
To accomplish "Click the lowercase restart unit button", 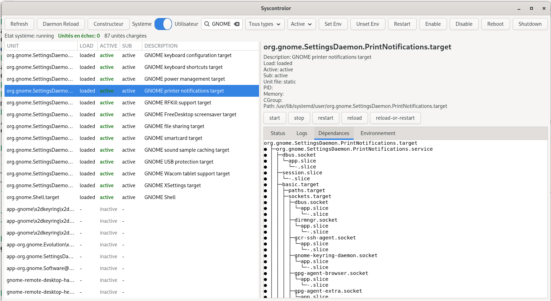I will tap(326, 118).
